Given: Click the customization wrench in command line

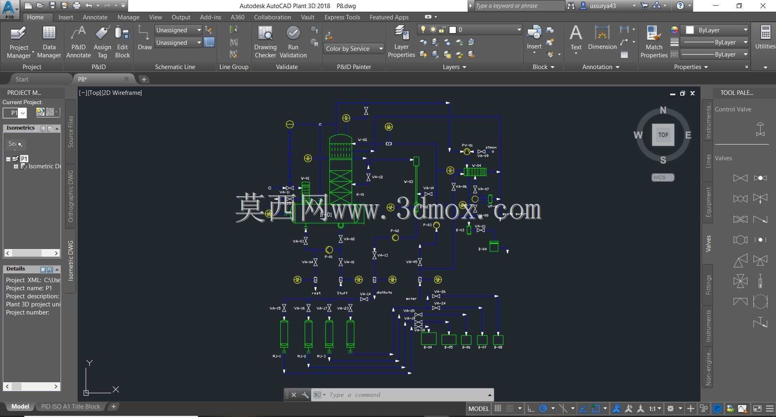Looking at the screenshot, I should (x=306, y=395).
